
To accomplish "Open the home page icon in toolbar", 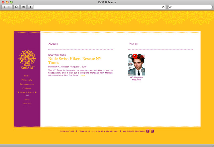I will (16, 7).
